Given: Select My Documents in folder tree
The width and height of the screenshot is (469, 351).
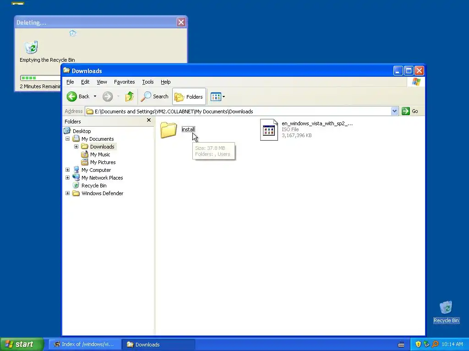Looking at the screenshot, I should pyautogui.click(x=98, y=139).
